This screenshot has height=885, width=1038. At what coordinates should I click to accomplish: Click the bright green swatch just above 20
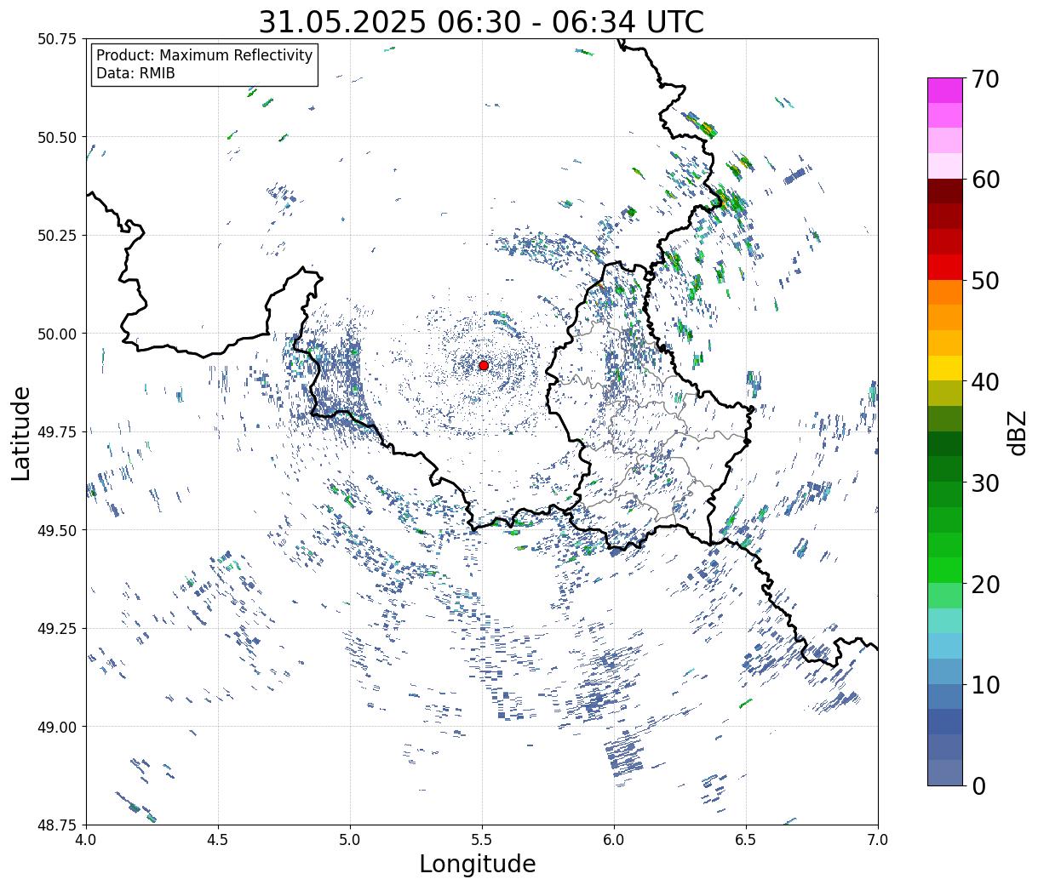945,569
